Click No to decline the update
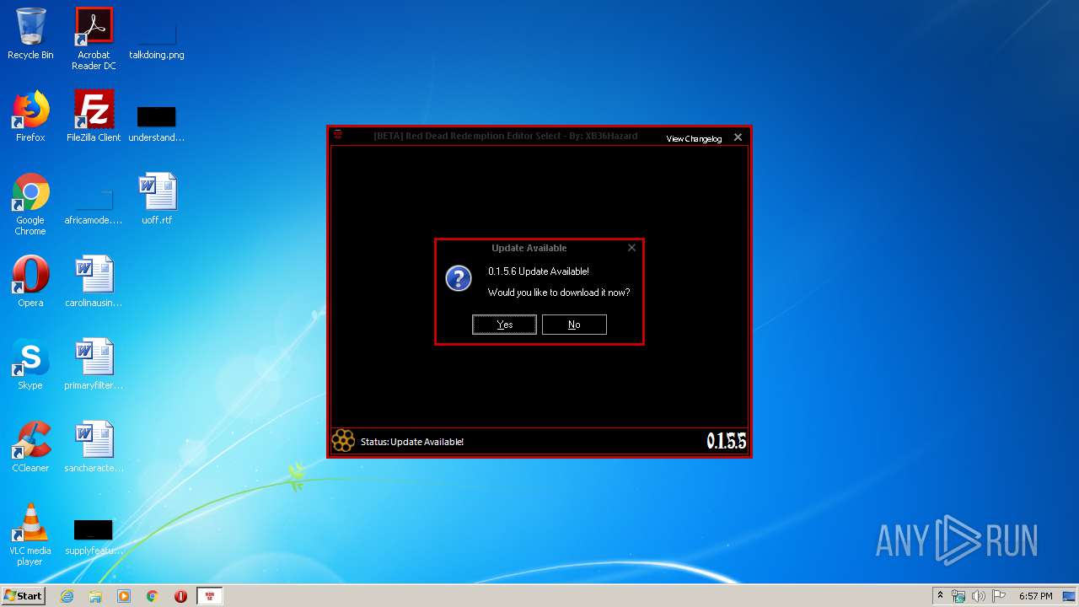The image size is (1079, 607). [574, 325]
